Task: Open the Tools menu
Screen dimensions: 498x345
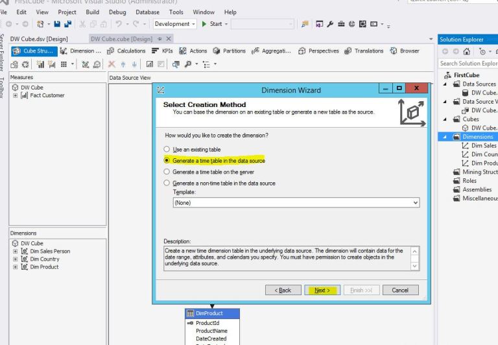Action: click(176, 12)
